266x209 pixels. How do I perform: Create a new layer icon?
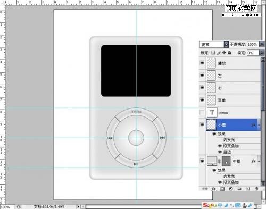tap(248, 189)
